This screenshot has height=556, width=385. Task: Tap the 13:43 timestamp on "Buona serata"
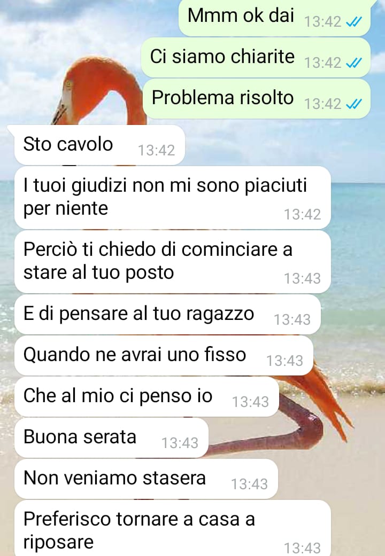[180, 443]
